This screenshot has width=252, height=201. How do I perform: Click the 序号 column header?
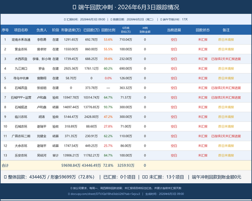[x=5, y=30]
